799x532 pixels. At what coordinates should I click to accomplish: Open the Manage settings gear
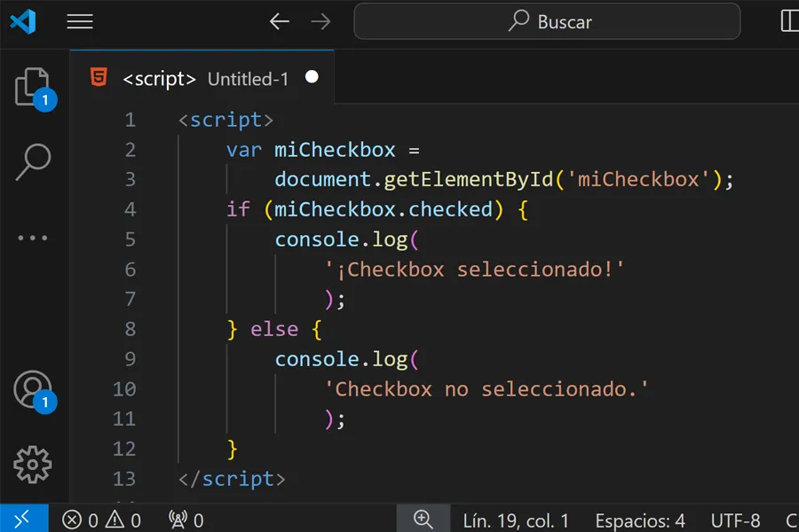(x=33, y=465)
